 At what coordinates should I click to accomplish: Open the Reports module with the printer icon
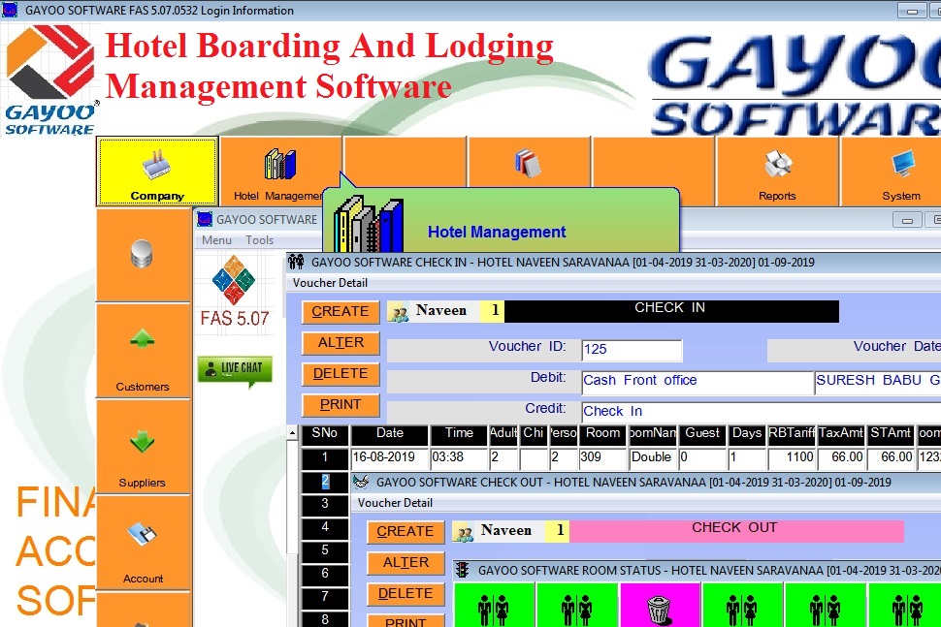pos(777,172)
